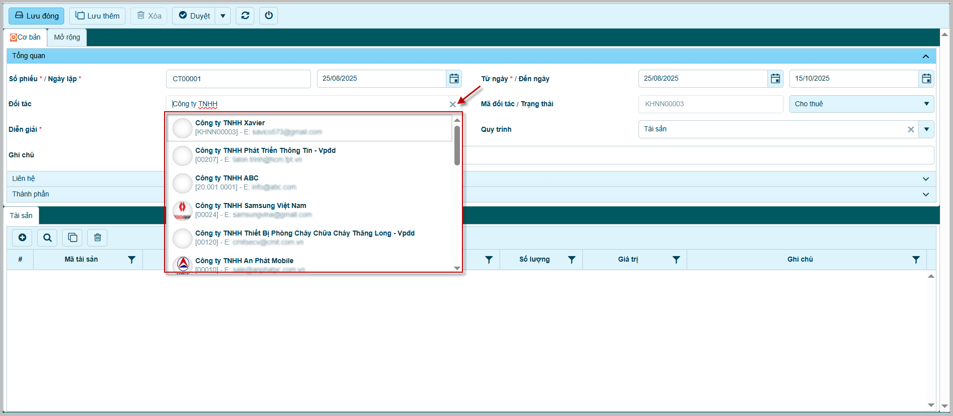The image size is (953, 416).
Task: Select the Tài sản tab
Action: (21, 216)
